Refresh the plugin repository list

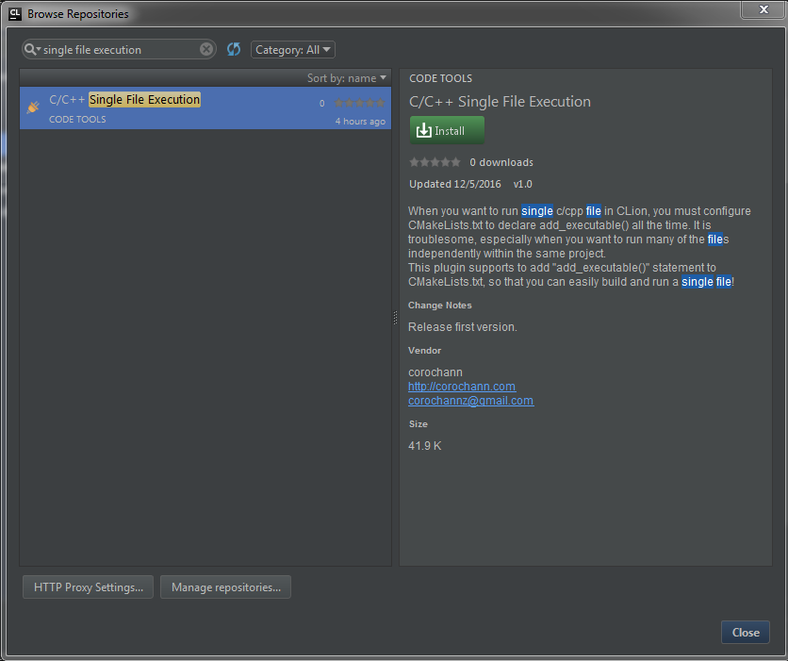click(233, 49)
